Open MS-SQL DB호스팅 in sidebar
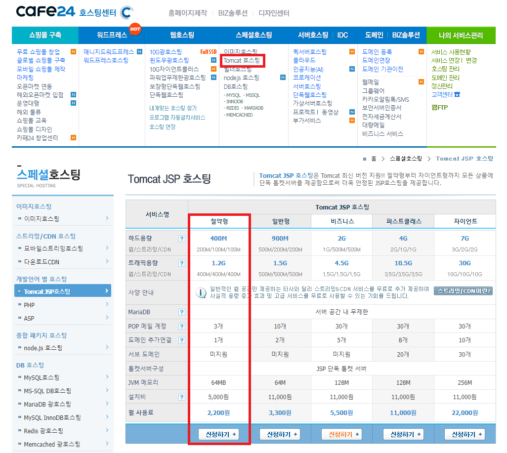 click(x=47, y=391)
